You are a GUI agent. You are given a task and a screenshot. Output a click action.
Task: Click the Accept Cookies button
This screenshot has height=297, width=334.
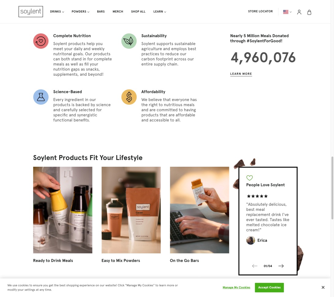(269, 287)
